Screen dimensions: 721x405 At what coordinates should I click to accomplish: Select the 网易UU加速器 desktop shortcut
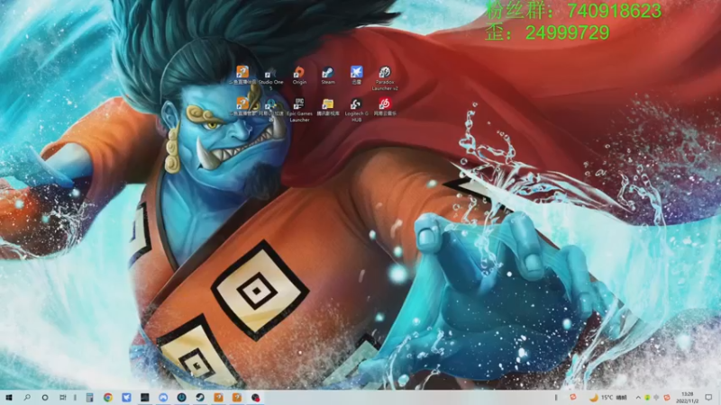point(271,110)
